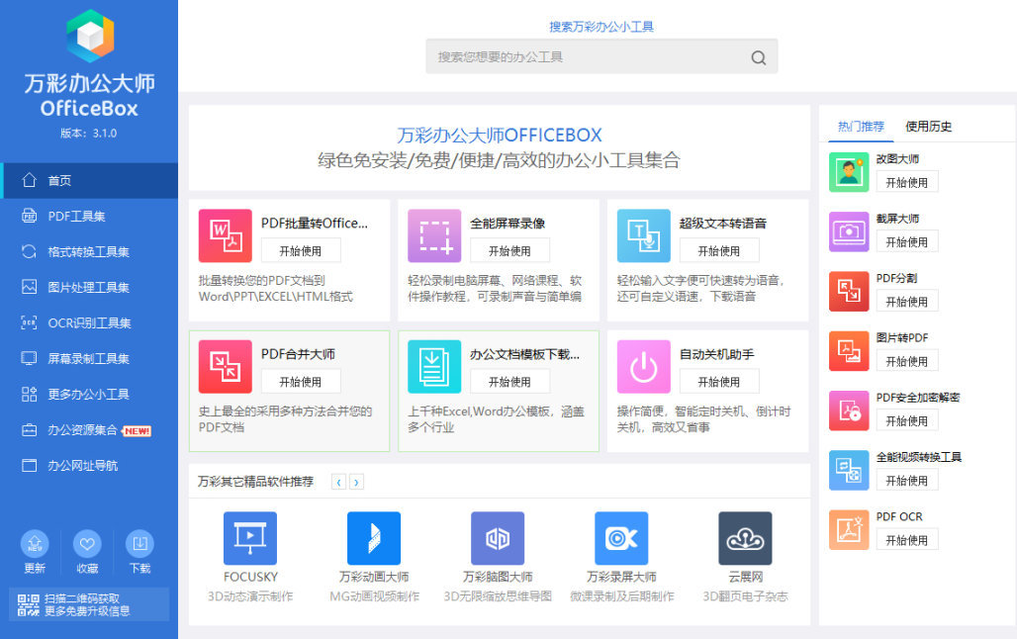
Task: Switch to the 热门推荐 tab
Action: 861,127
